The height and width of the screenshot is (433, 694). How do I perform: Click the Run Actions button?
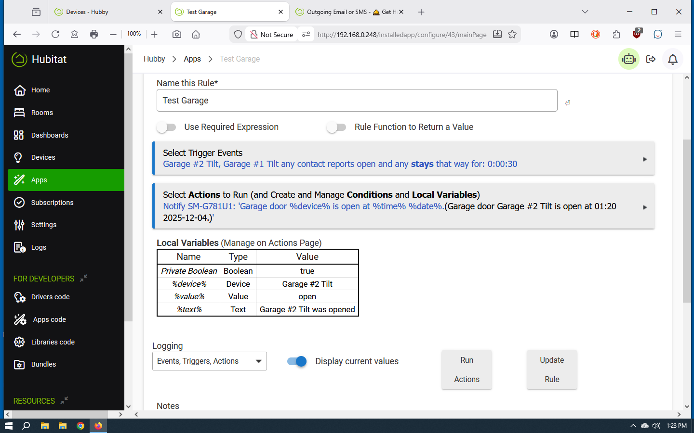(467, 369)
